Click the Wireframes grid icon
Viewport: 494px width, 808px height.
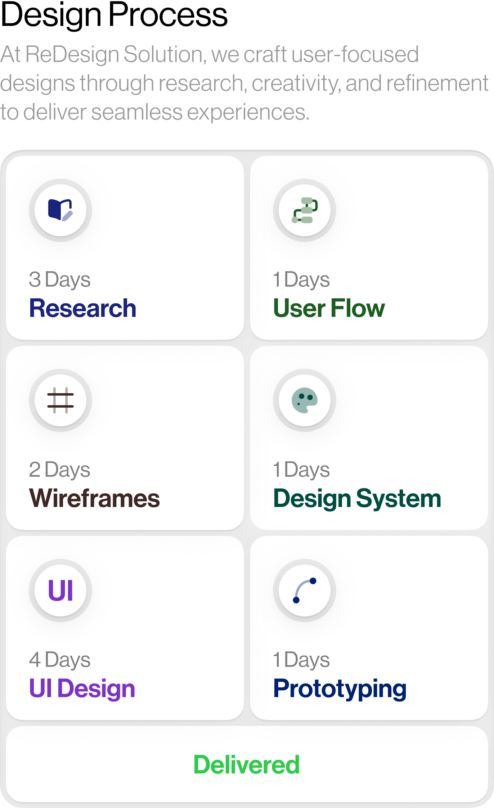tap(60, 400)
